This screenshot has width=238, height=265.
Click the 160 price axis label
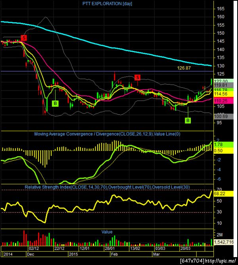pyautogui.click(x=221, y=17)
